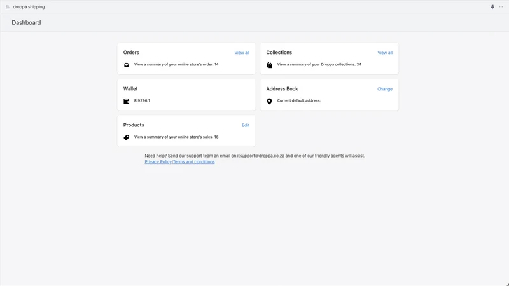Click the 'Need help?' support email sentence
Screen dimensions: 509x286
click(255, 156)
